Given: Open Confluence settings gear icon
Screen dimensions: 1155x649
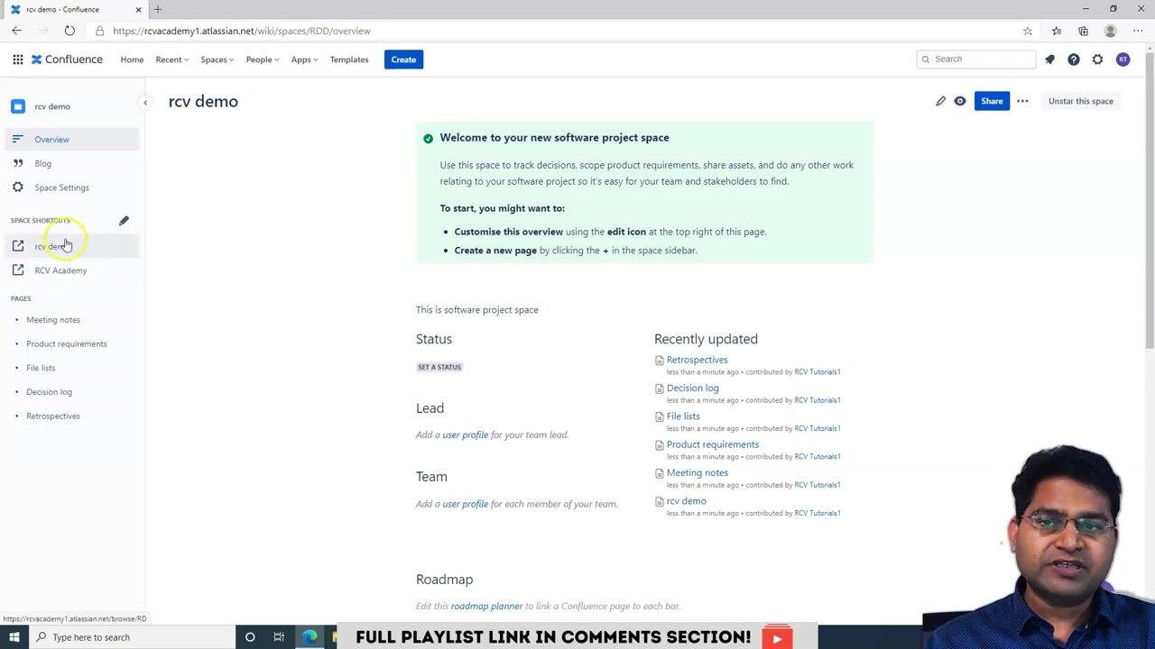Looking at the screenshot, I should [x=1097, y=59].
